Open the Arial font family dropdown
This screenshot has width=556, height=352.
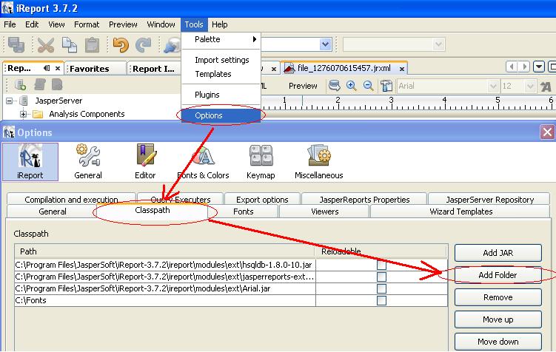(492, 86)
